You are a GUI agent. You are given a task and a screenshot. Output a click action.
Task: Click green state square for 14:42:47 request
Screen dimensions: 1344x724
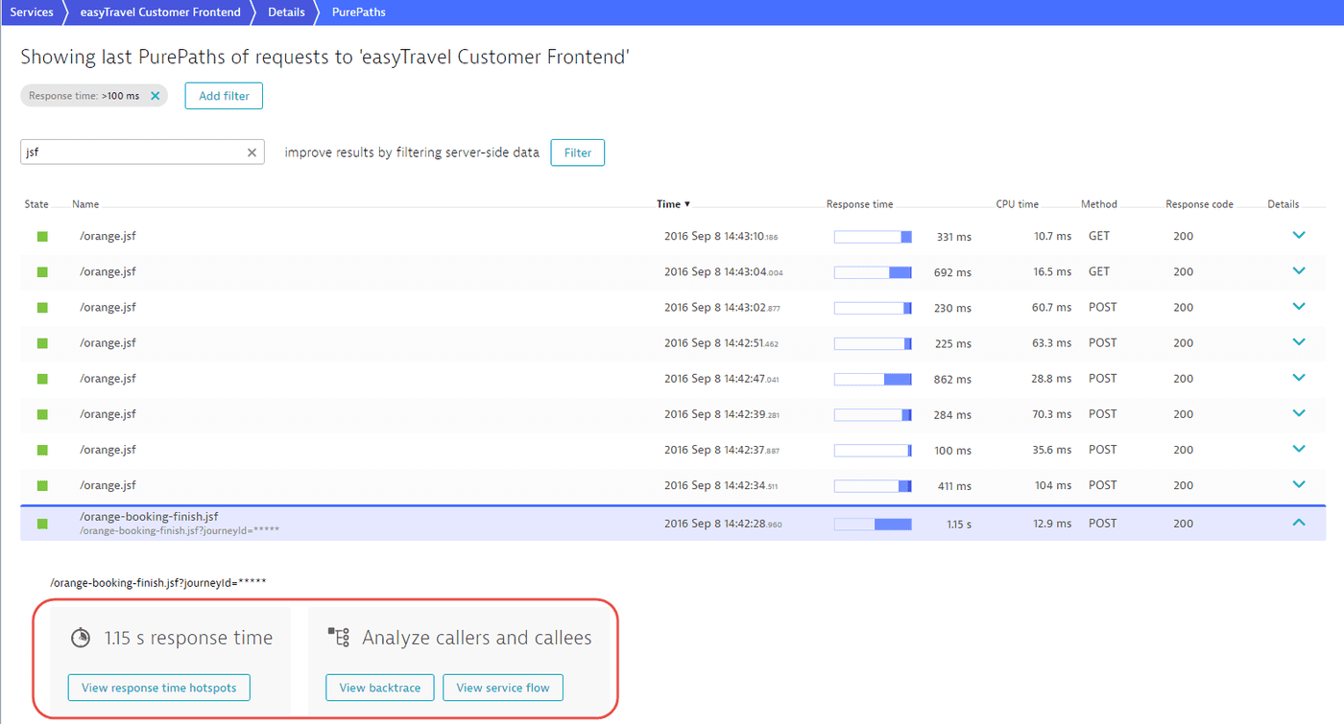[x=42, y=379]
